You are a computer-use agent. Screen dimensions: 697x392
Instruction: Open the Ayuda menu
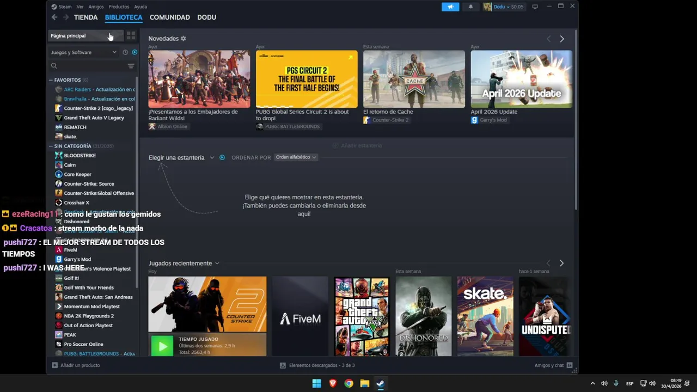(140, 7)
